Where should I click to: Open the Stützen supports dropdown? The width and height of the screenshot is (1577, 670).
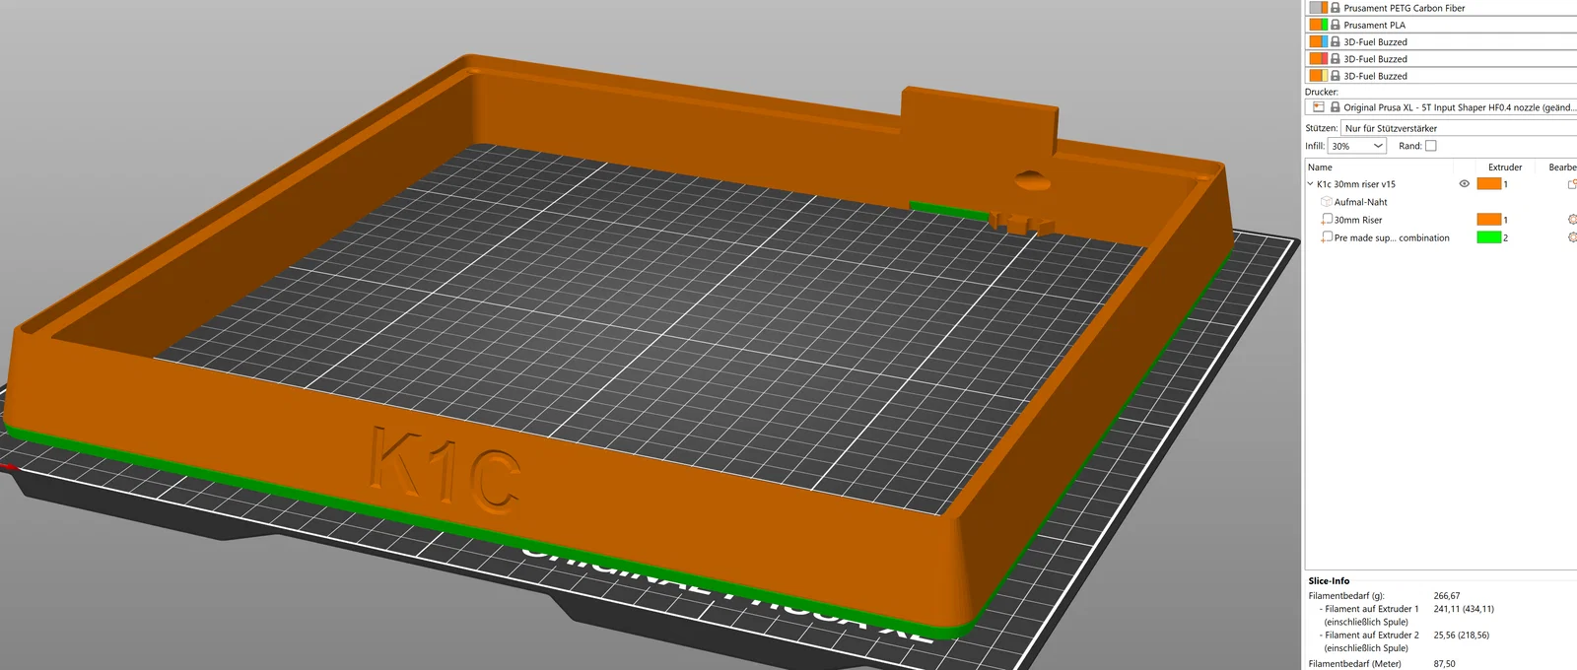tap(1459, 128)
